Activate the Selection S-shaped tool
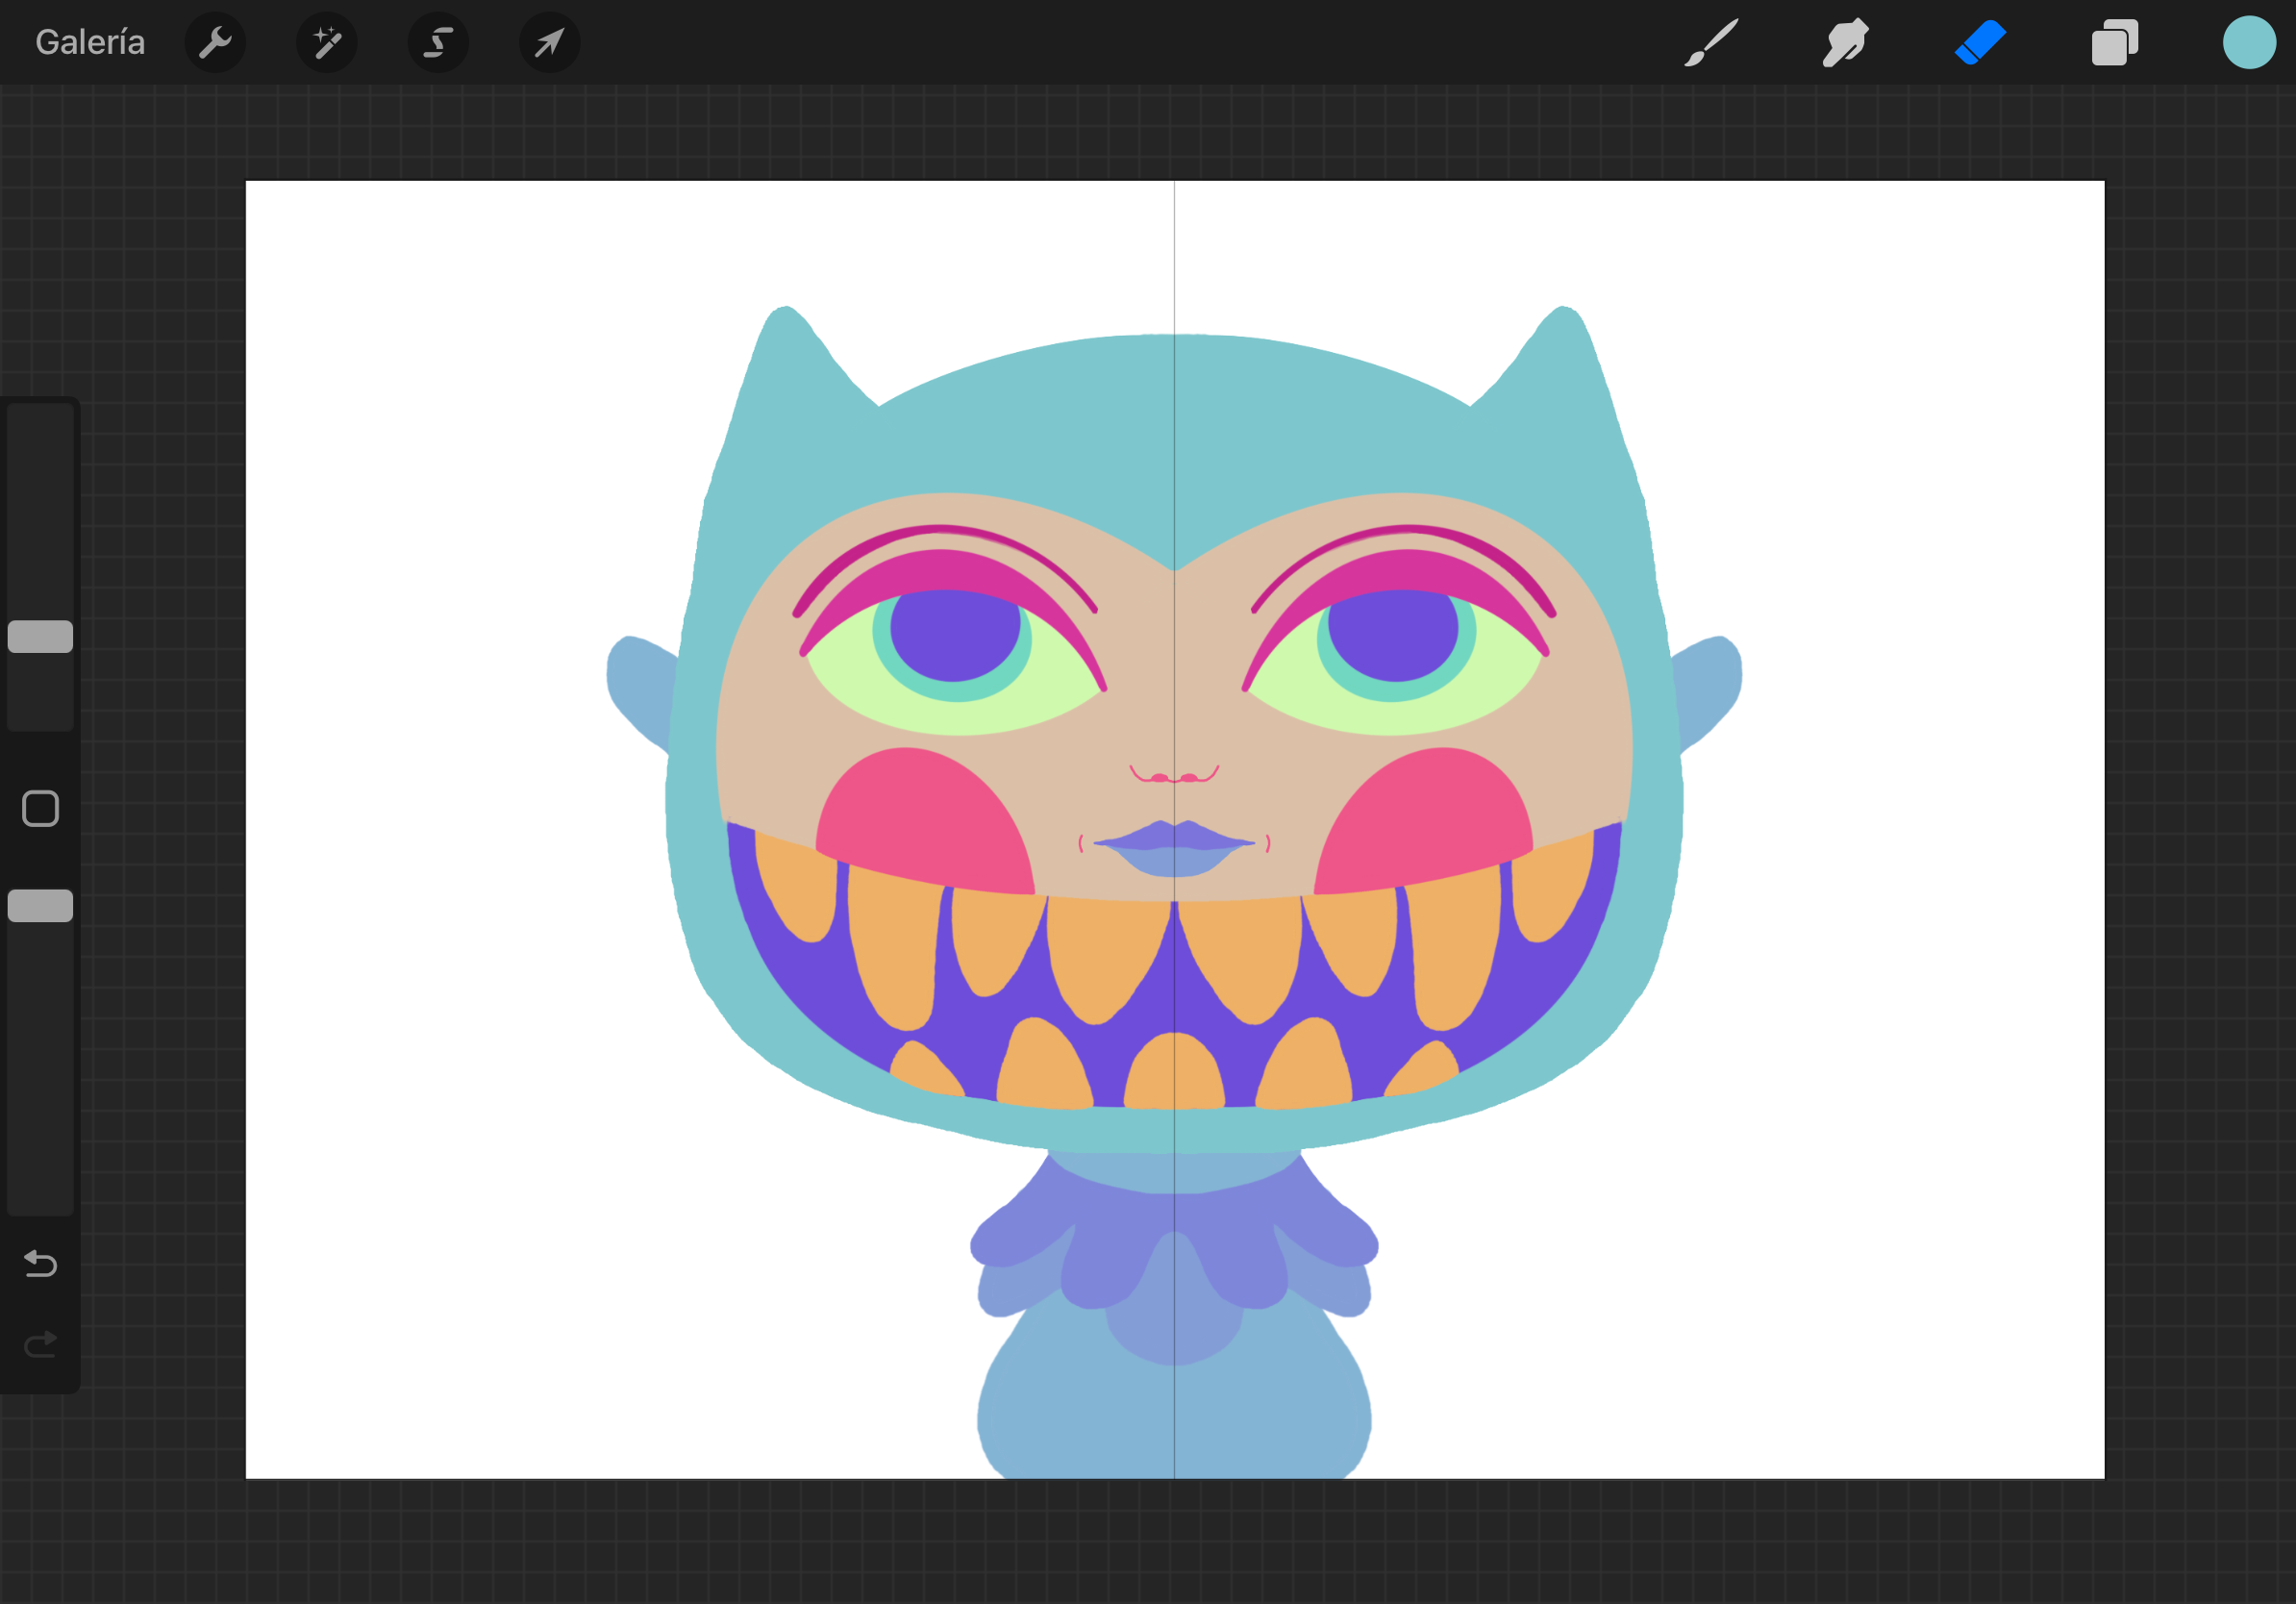This screenshot has width=2296, height=1604. coord(438,43)
